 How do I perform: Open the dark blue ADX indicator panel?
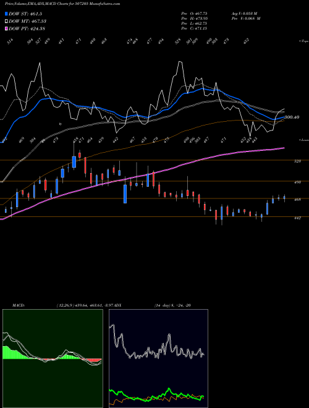tap(158, 359)
